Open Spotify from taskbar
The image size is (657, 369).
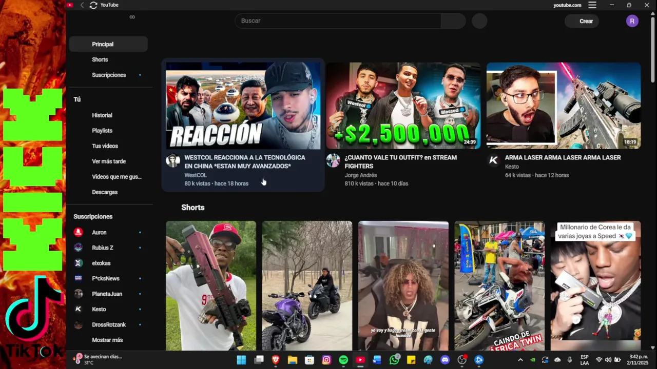click(343, 360)
